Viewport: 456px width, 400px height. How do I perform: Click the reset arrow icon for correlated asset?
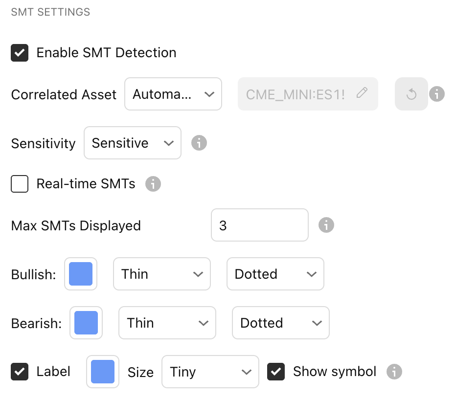tap(411, 94)
